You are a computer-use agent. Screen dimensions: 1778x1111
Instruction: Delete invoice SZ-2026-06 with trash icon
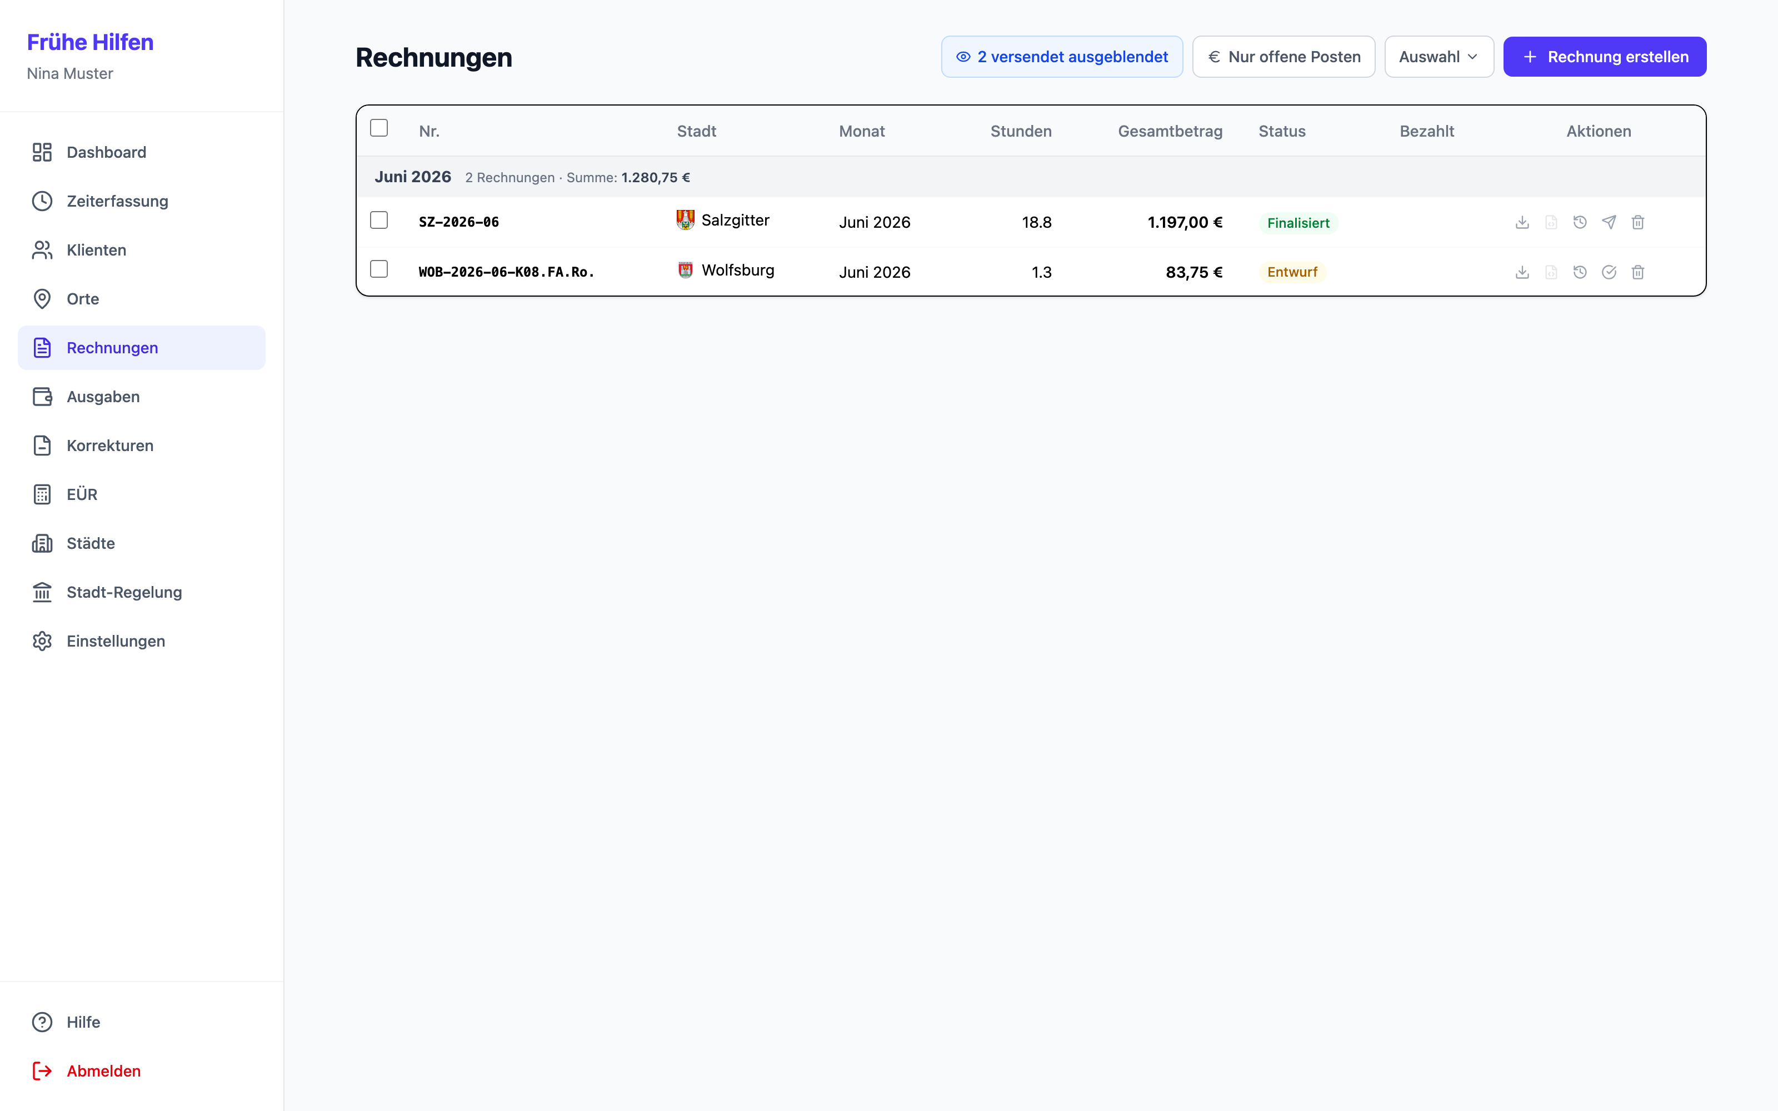(x=1637, y=222)
